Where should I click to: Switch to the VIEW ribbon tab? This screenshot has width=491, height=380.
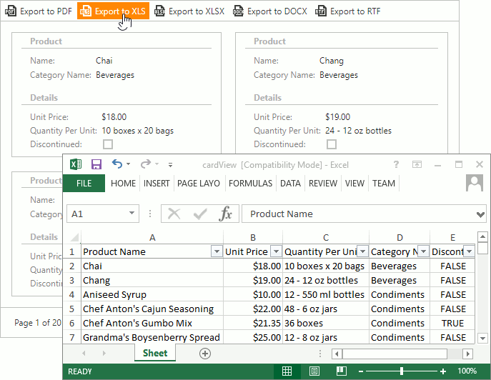(354, 183)
